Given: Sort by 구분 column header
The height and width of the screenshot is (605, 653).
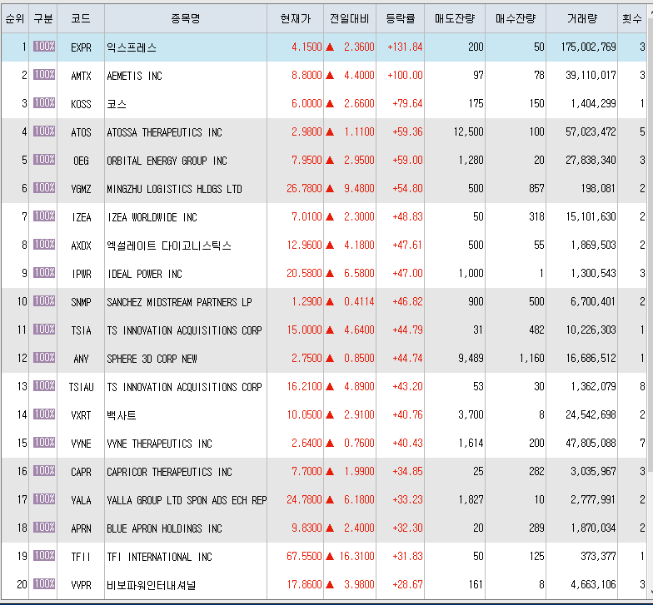Looking at the screenshot, I should [43, 18].
